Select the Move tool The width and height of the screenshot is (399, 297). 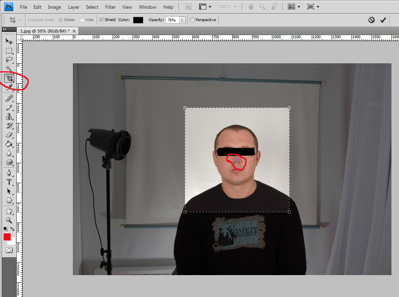[x=9, y=41]
